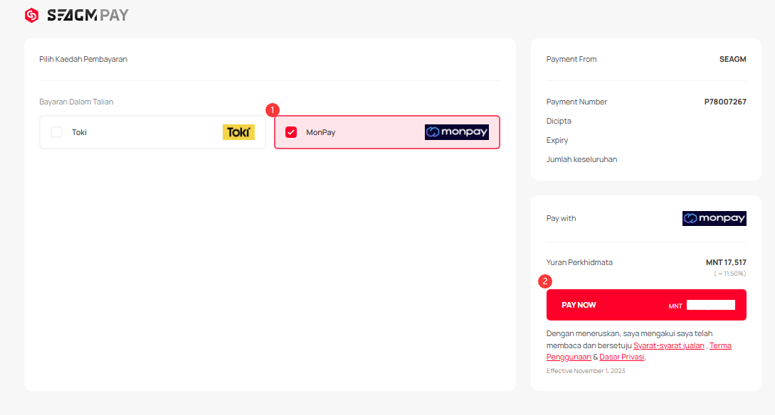Open the Syarat-syarat jualan link
Image resolution: width=775 pixels, height=415 pixels.
tap(668, 346)
